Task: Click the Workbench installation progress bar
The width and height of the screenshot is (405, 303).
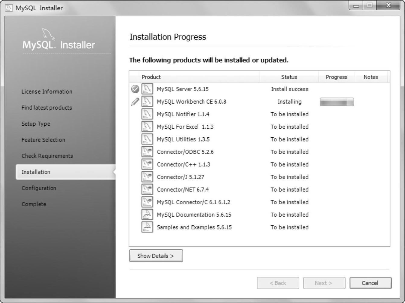Action: 337,102
